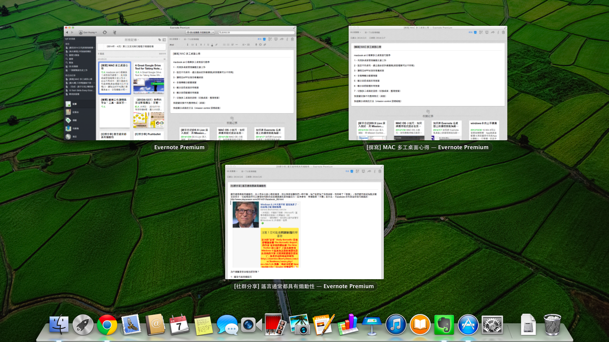Open notebook dropdown in main Evernote editor
The height and width of the screenshot is (342, 609).
click(174, 39)
